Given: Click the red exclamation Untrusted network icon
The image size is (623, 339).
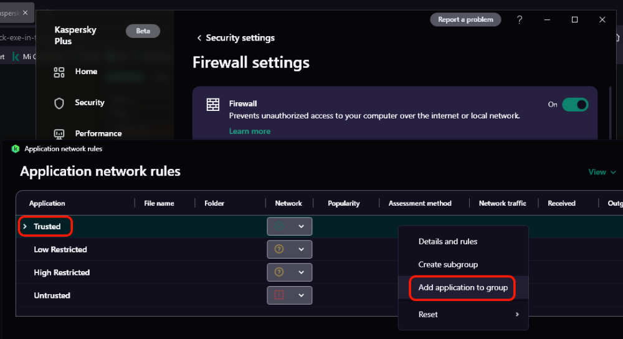Looking at the screenshot, I should (279, 295).
